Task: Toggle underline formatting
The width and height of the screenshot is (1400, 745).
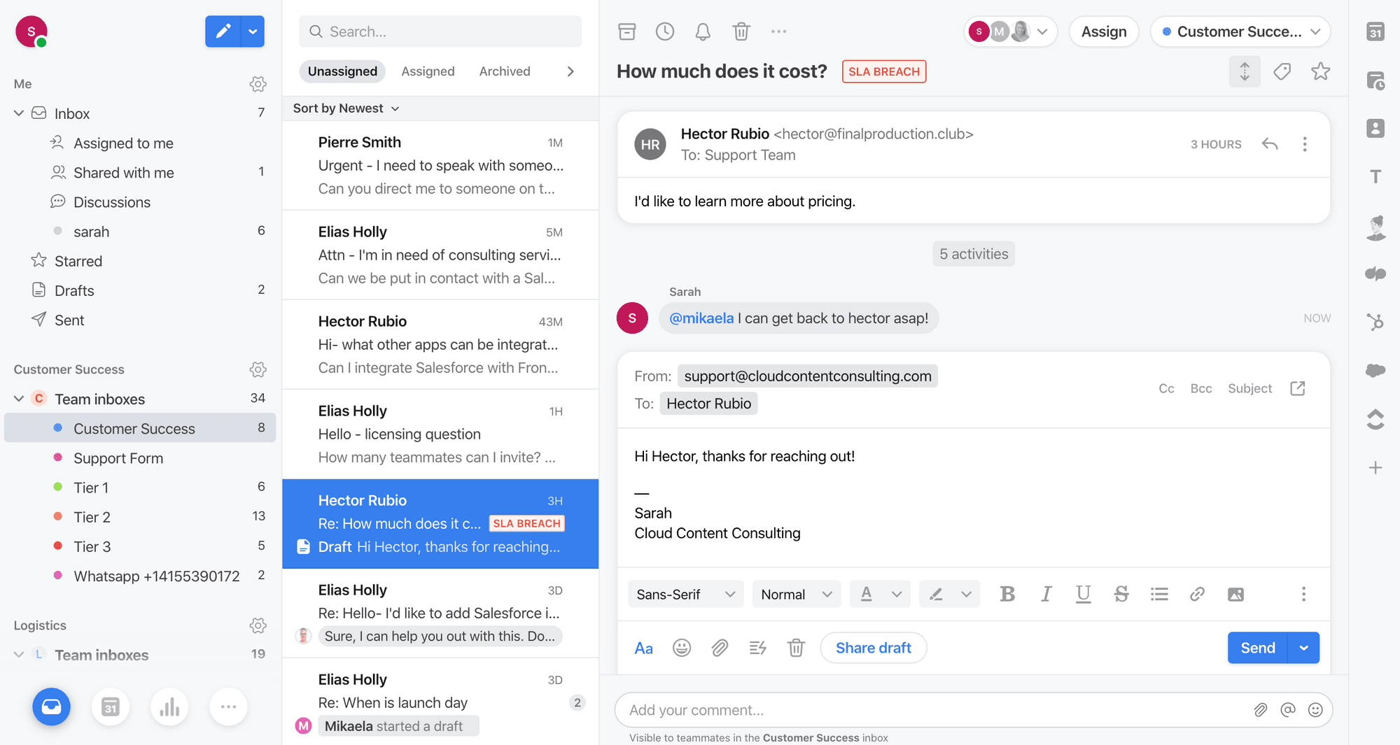Action: pyautogui.click(x=1083, y=594)
